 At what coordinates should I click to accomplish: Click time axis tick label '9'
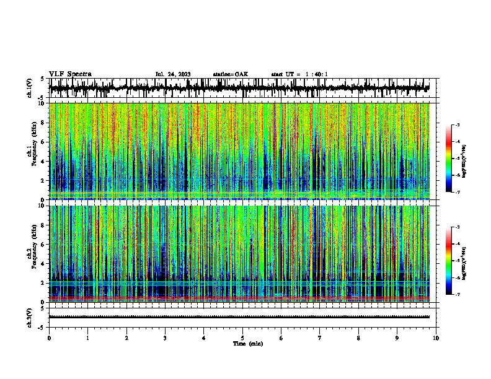[397, 338]
